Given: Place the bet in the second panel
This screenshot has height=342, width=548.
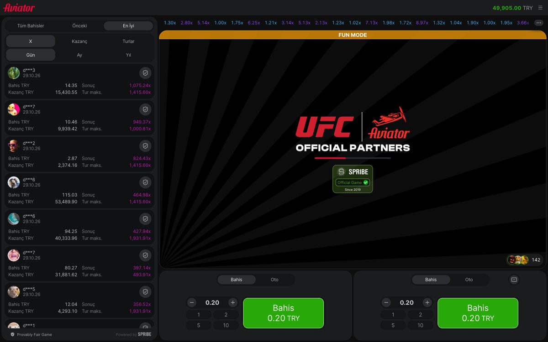Looking at the screenshot, I should pyautogui.click(x=478, y=313).
